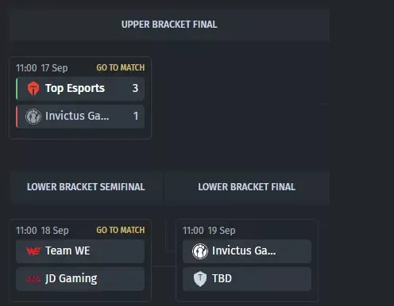
Task: Click the TBD shield placeholder icon
Action: (200, 279)
